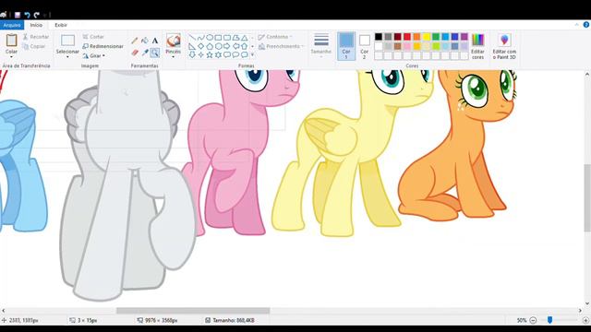
Task: Choose the Diamond shape
Action: [200, 46]
